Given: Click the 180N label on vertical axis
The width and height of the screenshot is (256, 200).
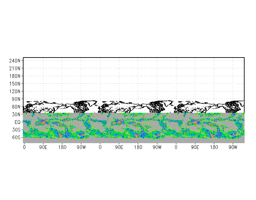Looking at the screenshot, I should pos(15,76).
